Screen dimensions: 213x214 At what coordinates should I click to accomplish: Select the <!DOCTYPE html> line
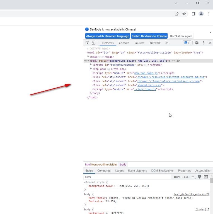coord(98,49)
